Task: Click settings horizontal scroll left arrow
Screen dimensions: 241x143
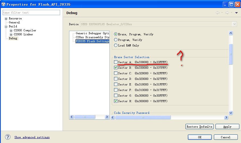Action: click(113, 117)
